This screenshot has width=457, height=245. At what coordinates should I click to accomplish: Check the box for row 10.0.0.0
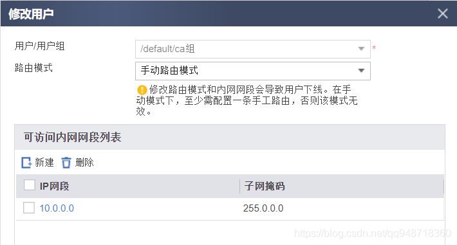click(x=29, y=208)
